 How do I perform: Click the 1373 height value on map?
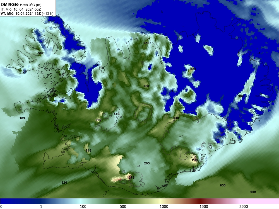131,177
